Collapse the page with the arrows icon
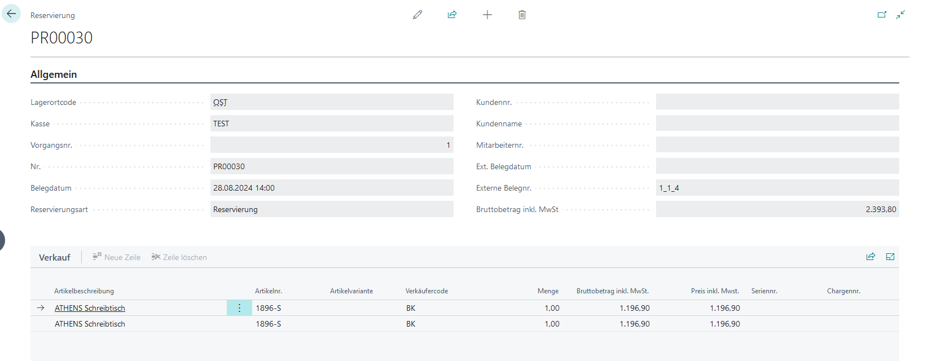Viewport: 928px width, 361px height. pos(900,15)
